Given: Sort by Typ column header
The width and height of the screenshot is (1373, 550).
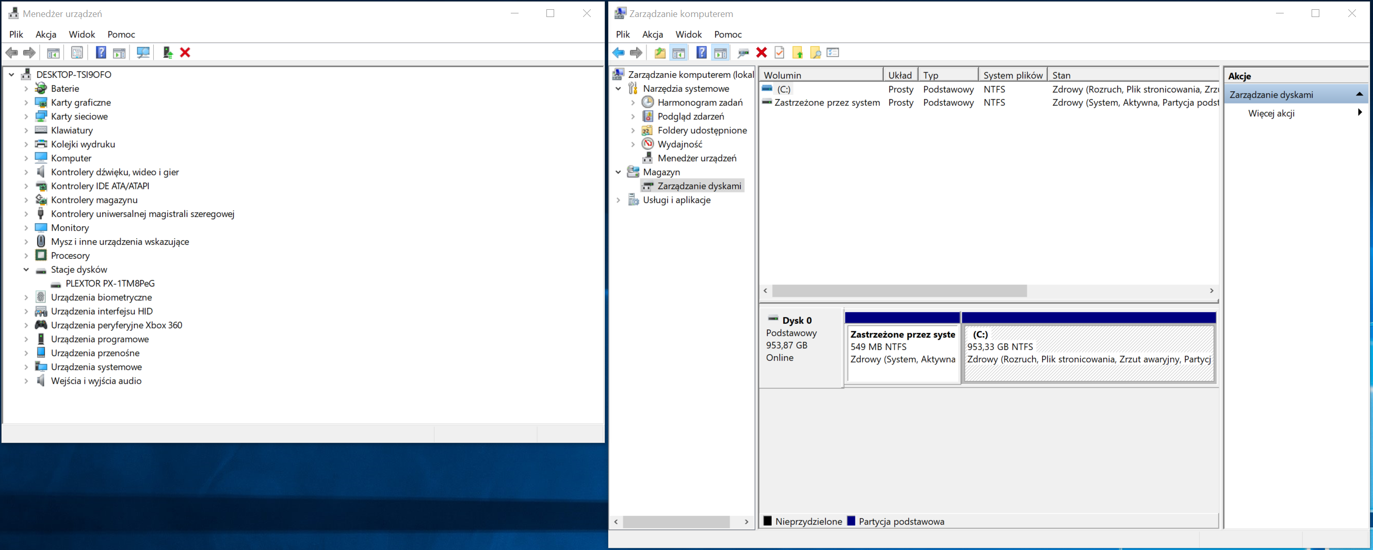Looking at the screenshot, I should point(948,75).
